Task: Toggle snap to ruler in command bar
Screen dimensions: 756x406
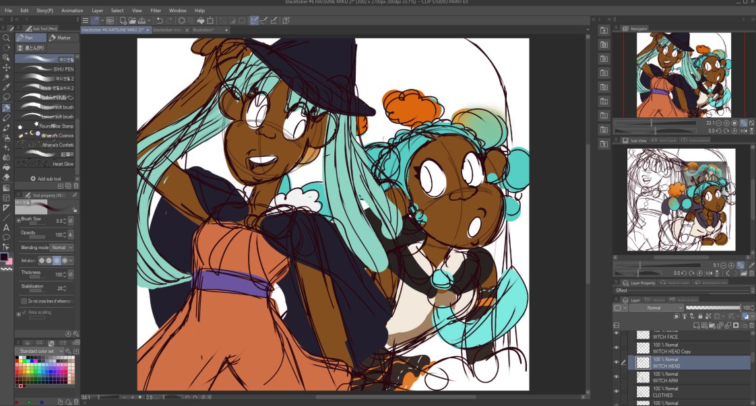Action: pos(253,21)
